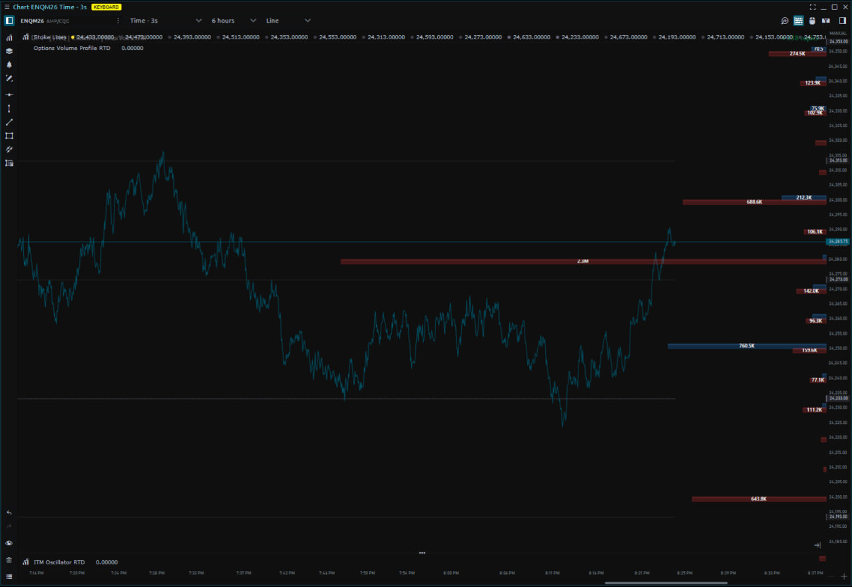Click the layers stack icon in sidebar
Image resolution: width=852 pixels, height=587 pixels.
point(9,51)
